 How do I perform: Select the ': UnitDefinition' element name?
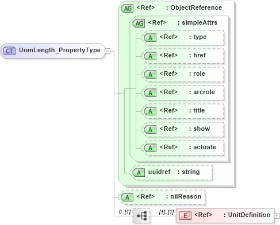point(247,215)
